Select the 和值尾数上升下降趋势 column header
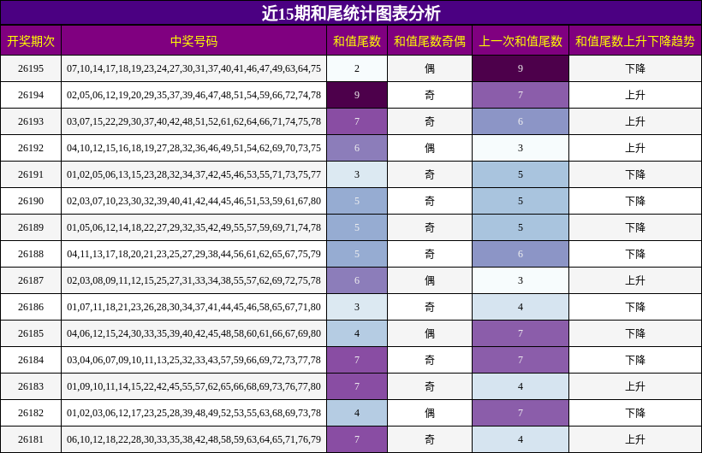 tap(635, 41)
